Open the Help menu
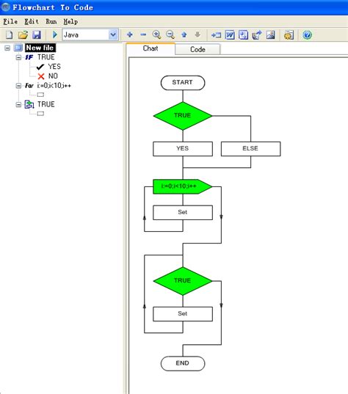Screen dimensions: 348x394 [70, 21]
